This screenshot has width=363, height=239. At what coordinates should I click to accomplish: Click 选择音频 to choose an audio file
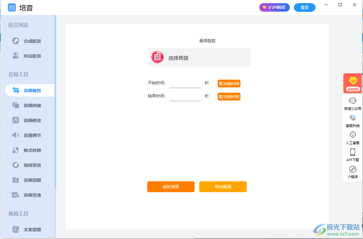pyautogui.click(x=199, y=57)
